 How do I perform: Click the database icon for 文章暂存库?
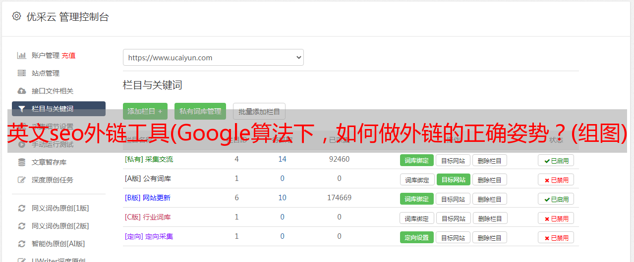pyautogui.click(x=21, y=162)
